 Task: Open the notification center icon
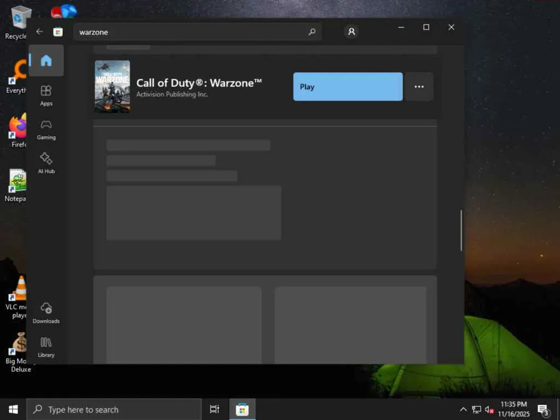543,410
